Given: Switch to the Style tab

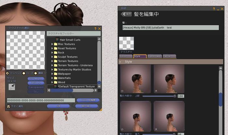Looking at the screenshot, I should tap(140, 56).
